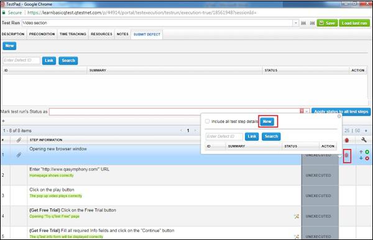Close the defect popup
373x240 pixels.
point(339,116)
